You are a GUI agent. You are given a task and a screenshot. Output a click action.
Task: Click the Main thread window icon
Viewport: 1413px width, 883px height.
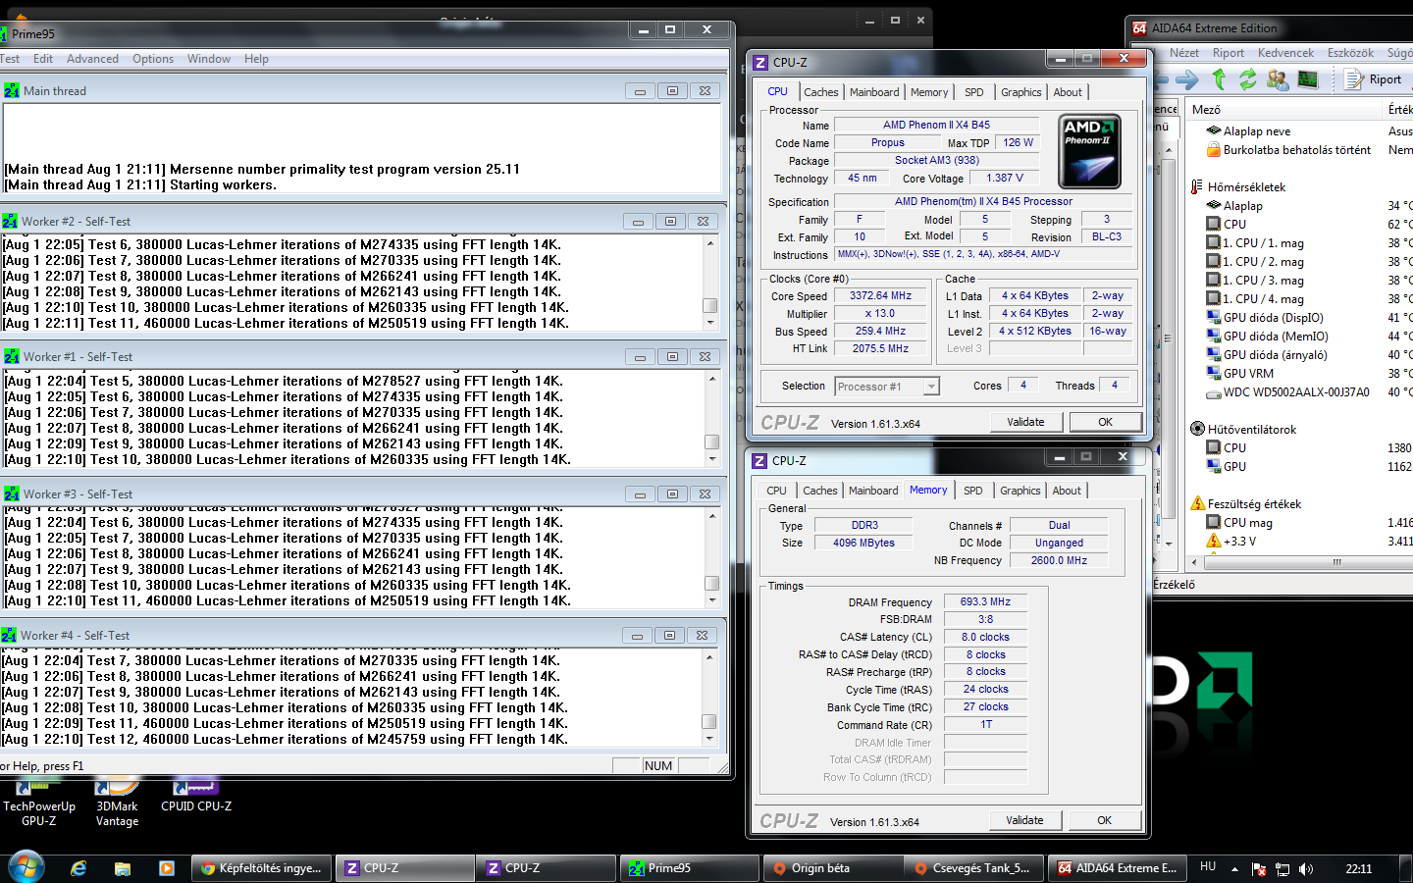coord(12,90)
